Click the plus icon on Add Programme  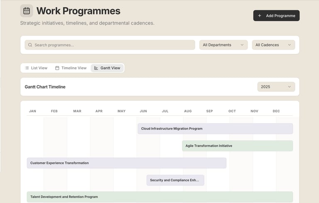tap(260, 16)
